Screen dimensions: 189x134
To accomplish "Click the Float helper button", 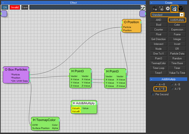I will click(x=158, y=34).
